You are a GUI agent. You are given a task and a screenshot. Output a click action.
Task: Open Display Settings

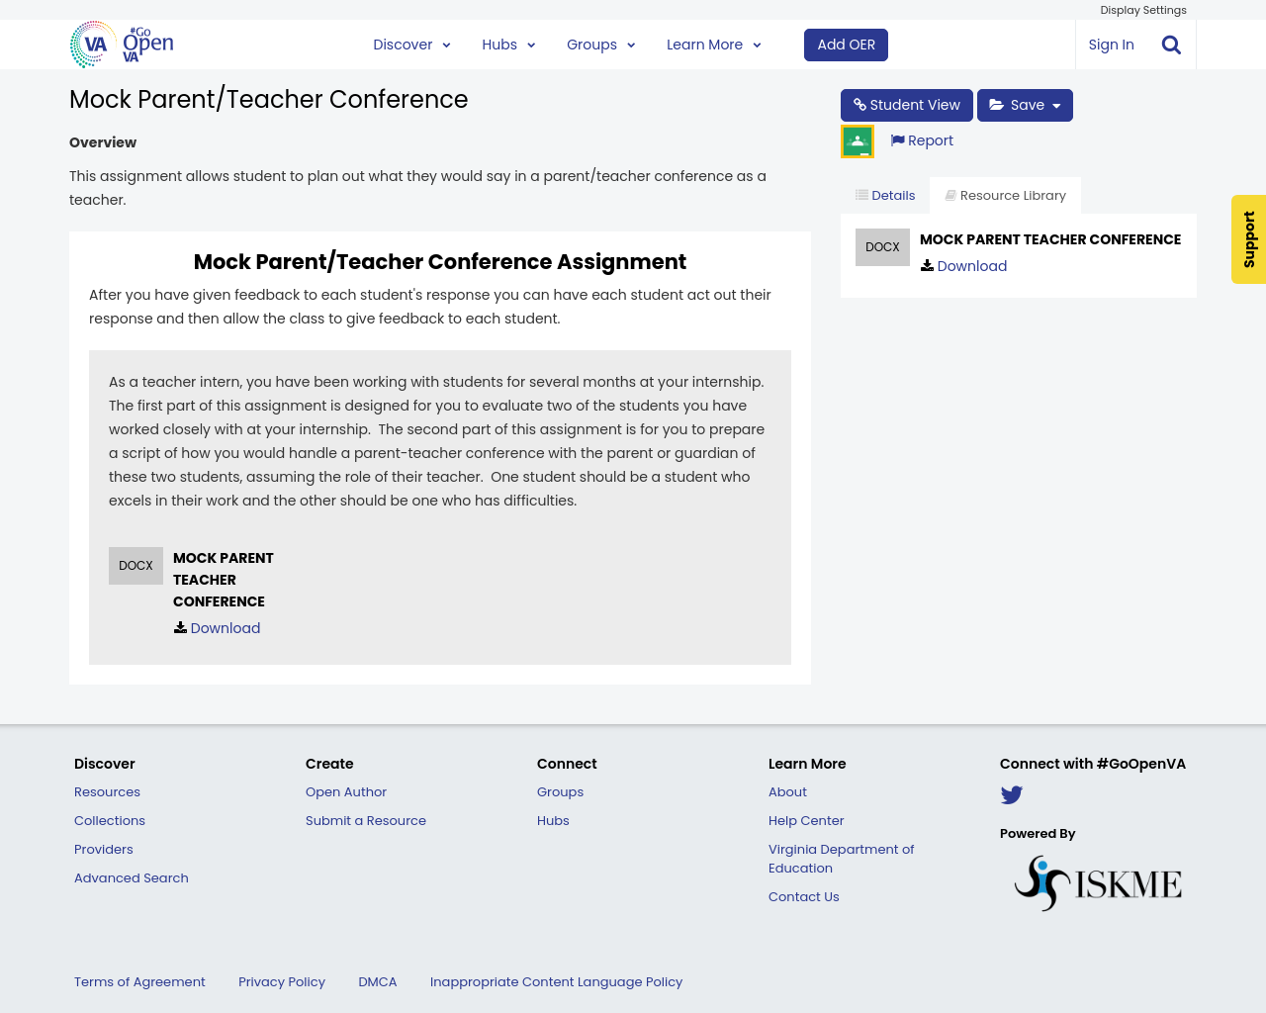[x=1143, y=9]
